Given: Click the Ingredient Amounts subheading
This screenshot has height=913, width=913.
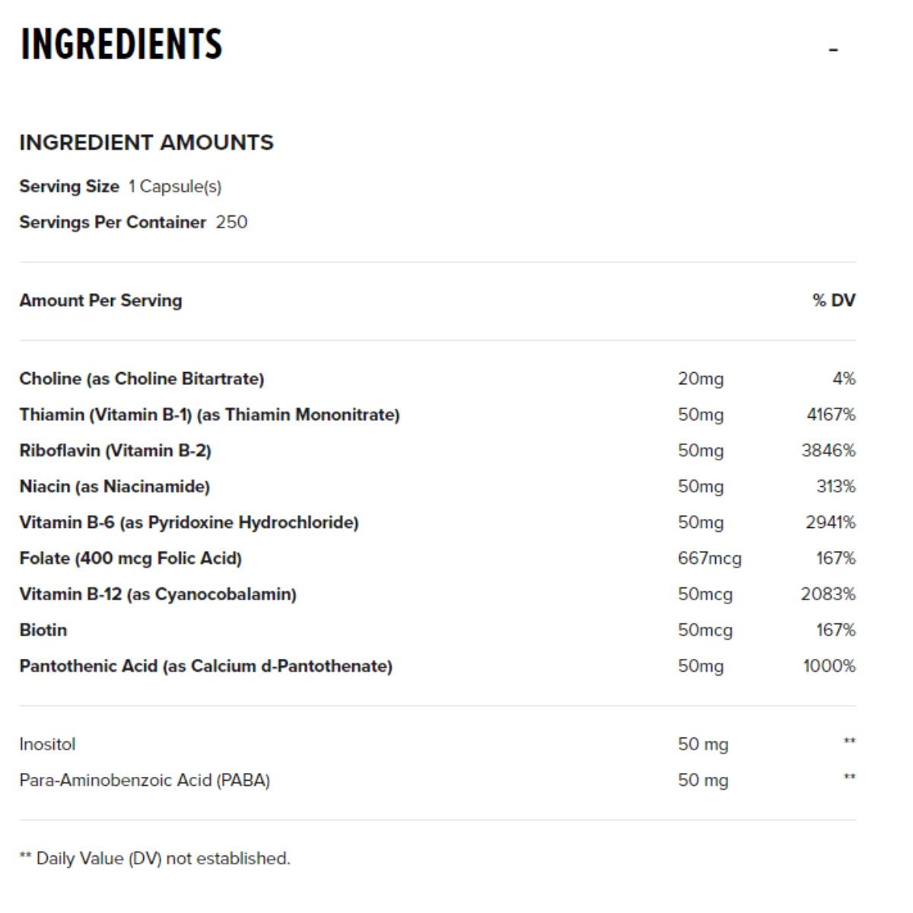Looking at the screenshot, I should pyautogui.click(x=146, y=142).
